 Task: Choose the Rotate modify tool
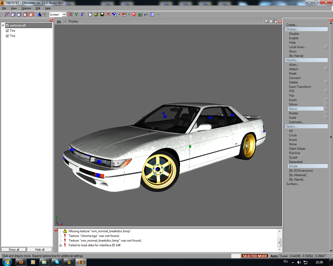293,113
